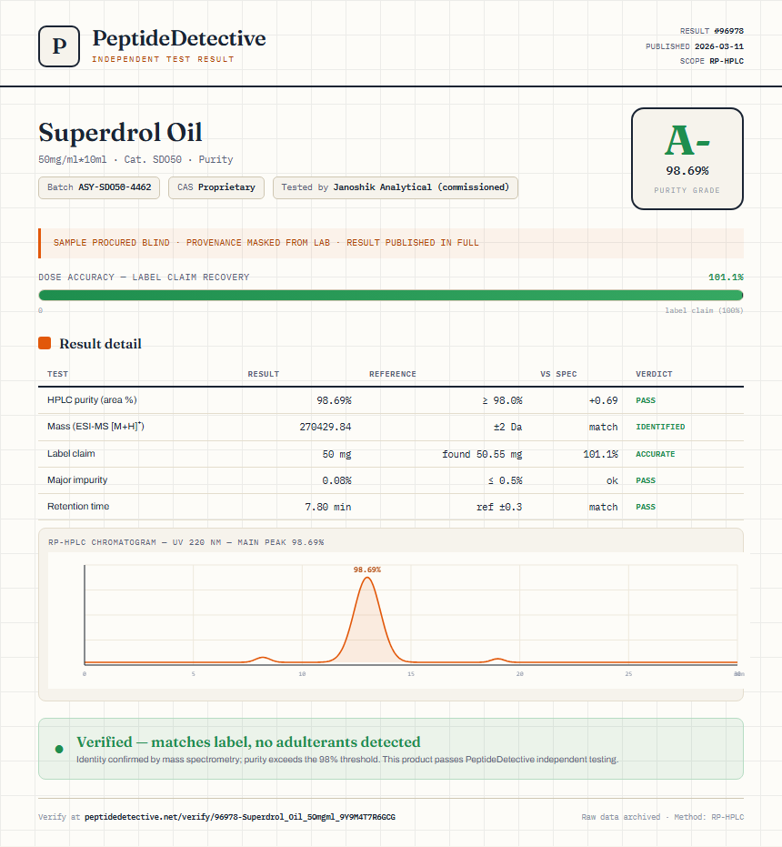The height and width of the screenshot is (847, 782).
Task: Open the peptidedetective.net verify link
Action: (240, 817)
